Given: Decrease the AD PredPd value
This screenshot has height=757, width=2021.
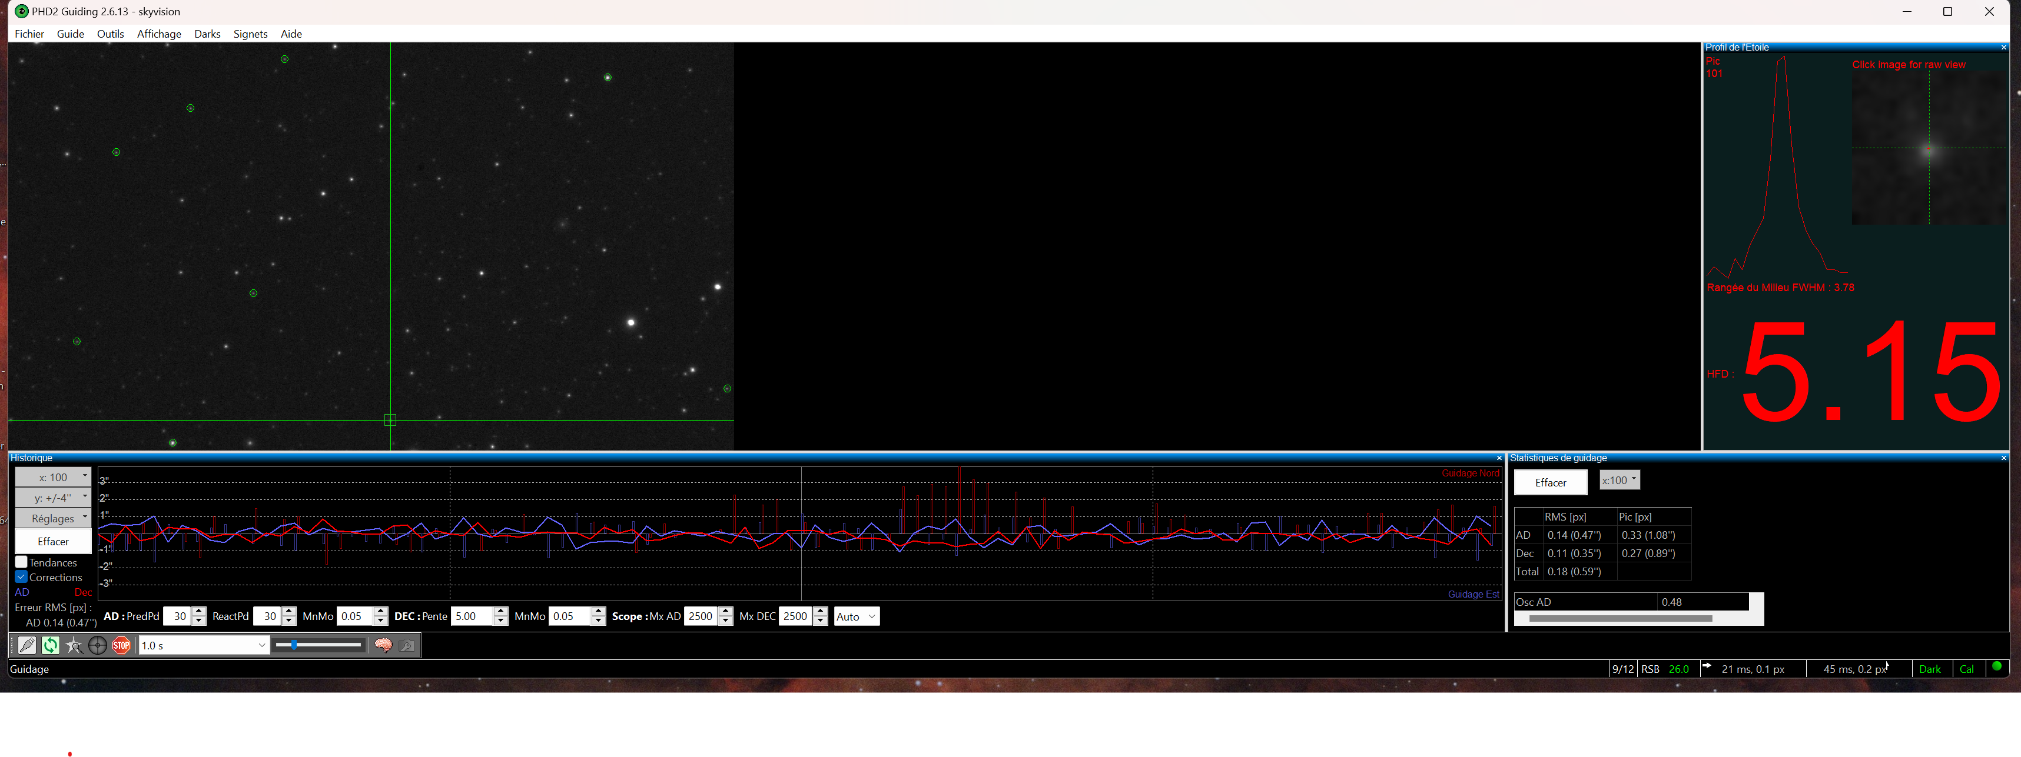Looking at the screenshot, I should coord(200,621).
